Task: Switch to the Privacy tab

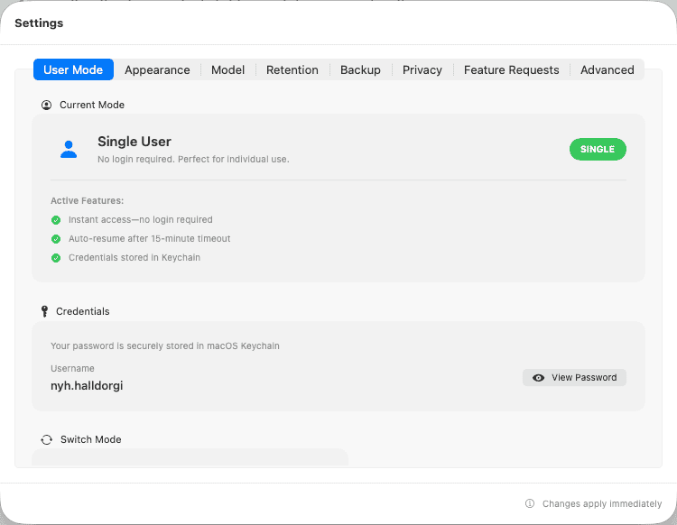Action: click(422, 69)
